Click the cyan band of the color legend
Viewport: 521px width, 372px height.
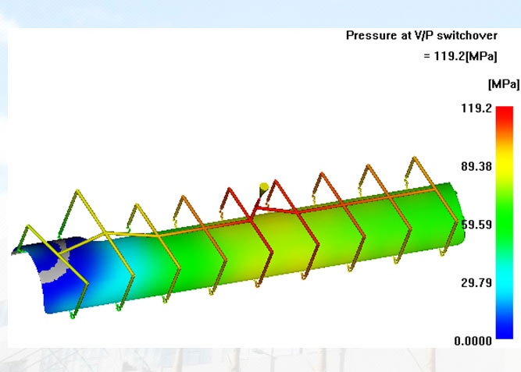(x=504, y=279)
